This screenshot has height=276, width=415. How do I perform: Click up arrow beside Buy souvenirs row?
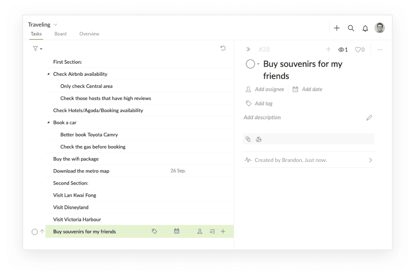(42, 232)
